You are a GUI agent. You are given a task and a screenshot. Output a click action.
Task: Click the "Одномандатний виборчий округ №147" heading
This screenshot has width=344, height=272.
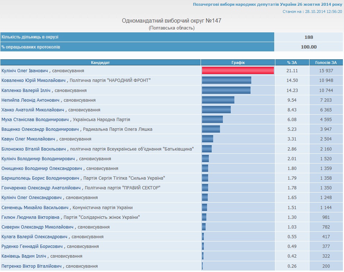(172, 21)
